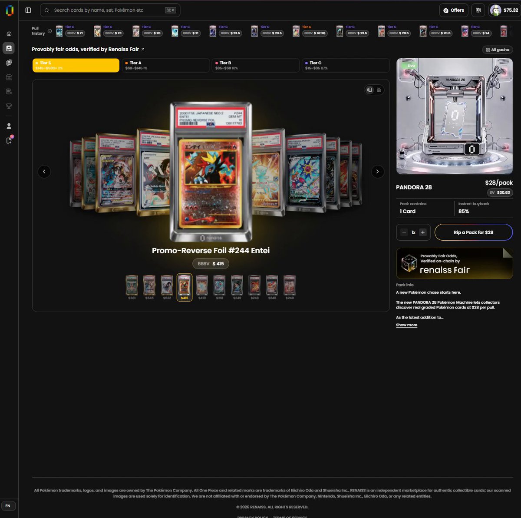Select the Tier C tab

(x=346, y=65)
